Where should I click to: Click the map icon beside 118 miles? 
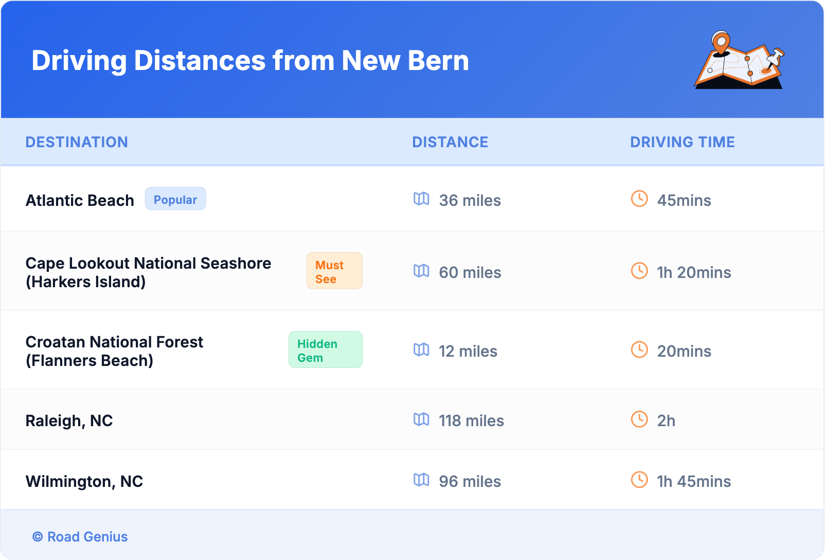pos(421,419)
